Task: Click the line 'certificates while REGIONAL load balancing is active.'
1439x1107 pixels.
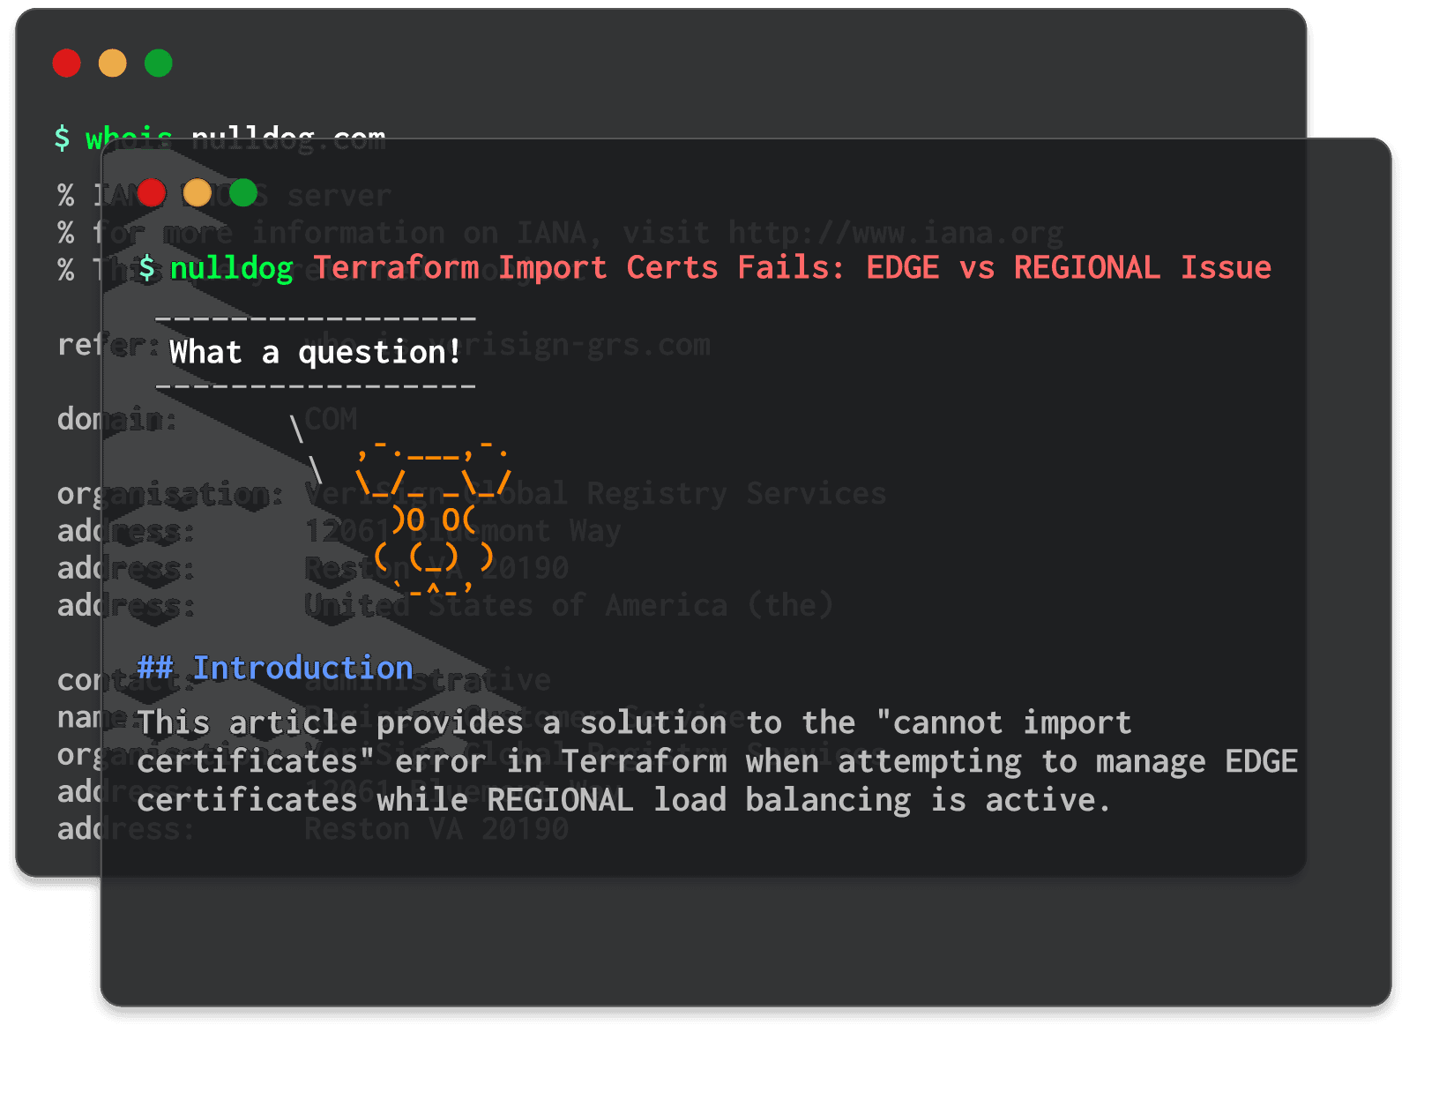Action: (623, 800)
